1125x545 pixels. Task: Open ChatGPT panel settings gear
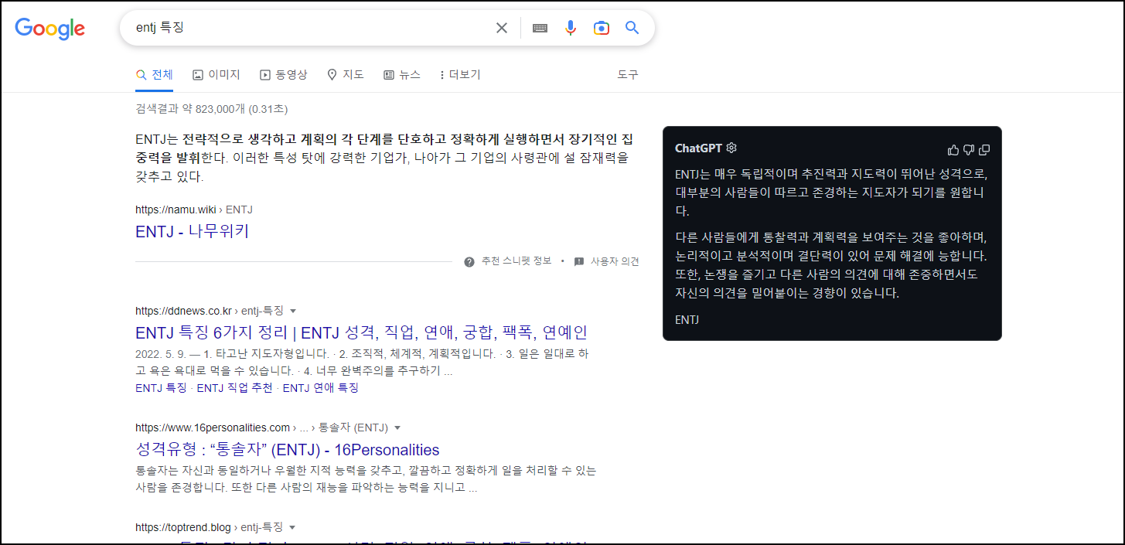tap(731, 148)
